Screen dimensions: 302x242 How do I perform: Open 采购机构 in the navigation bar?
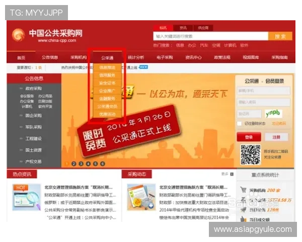pos(79,57)
